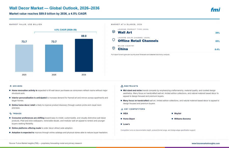Click the fmi logo
Screen dimensions: 229x148
coord(215,10)
